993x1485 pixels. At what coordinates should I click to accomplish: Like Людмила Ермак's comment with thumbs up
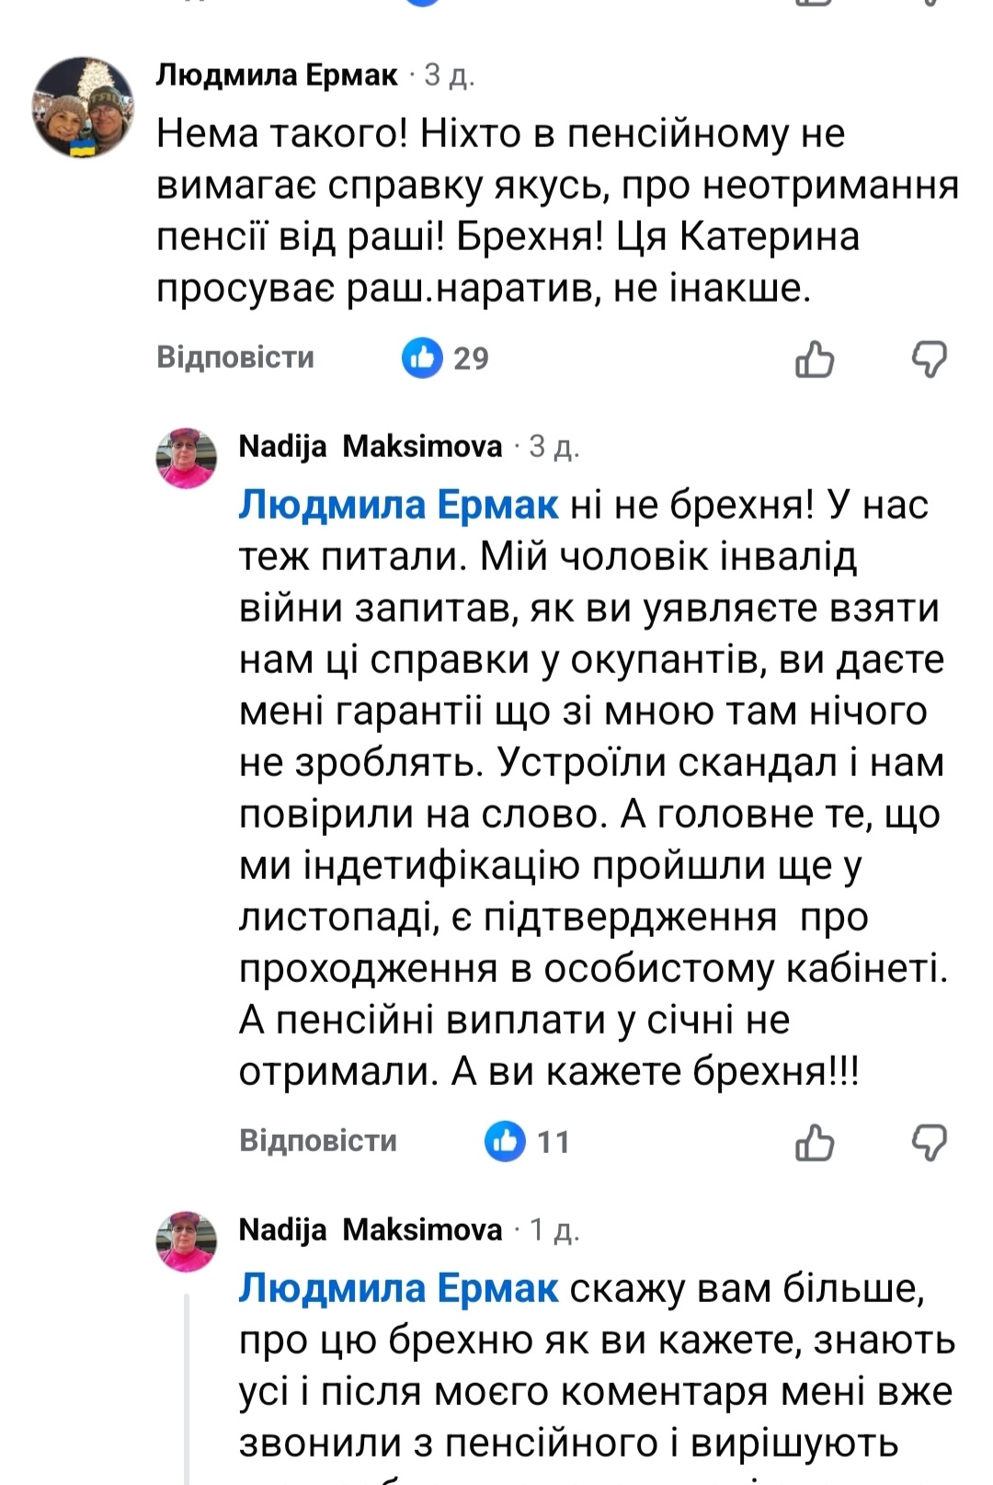[815, 359]
